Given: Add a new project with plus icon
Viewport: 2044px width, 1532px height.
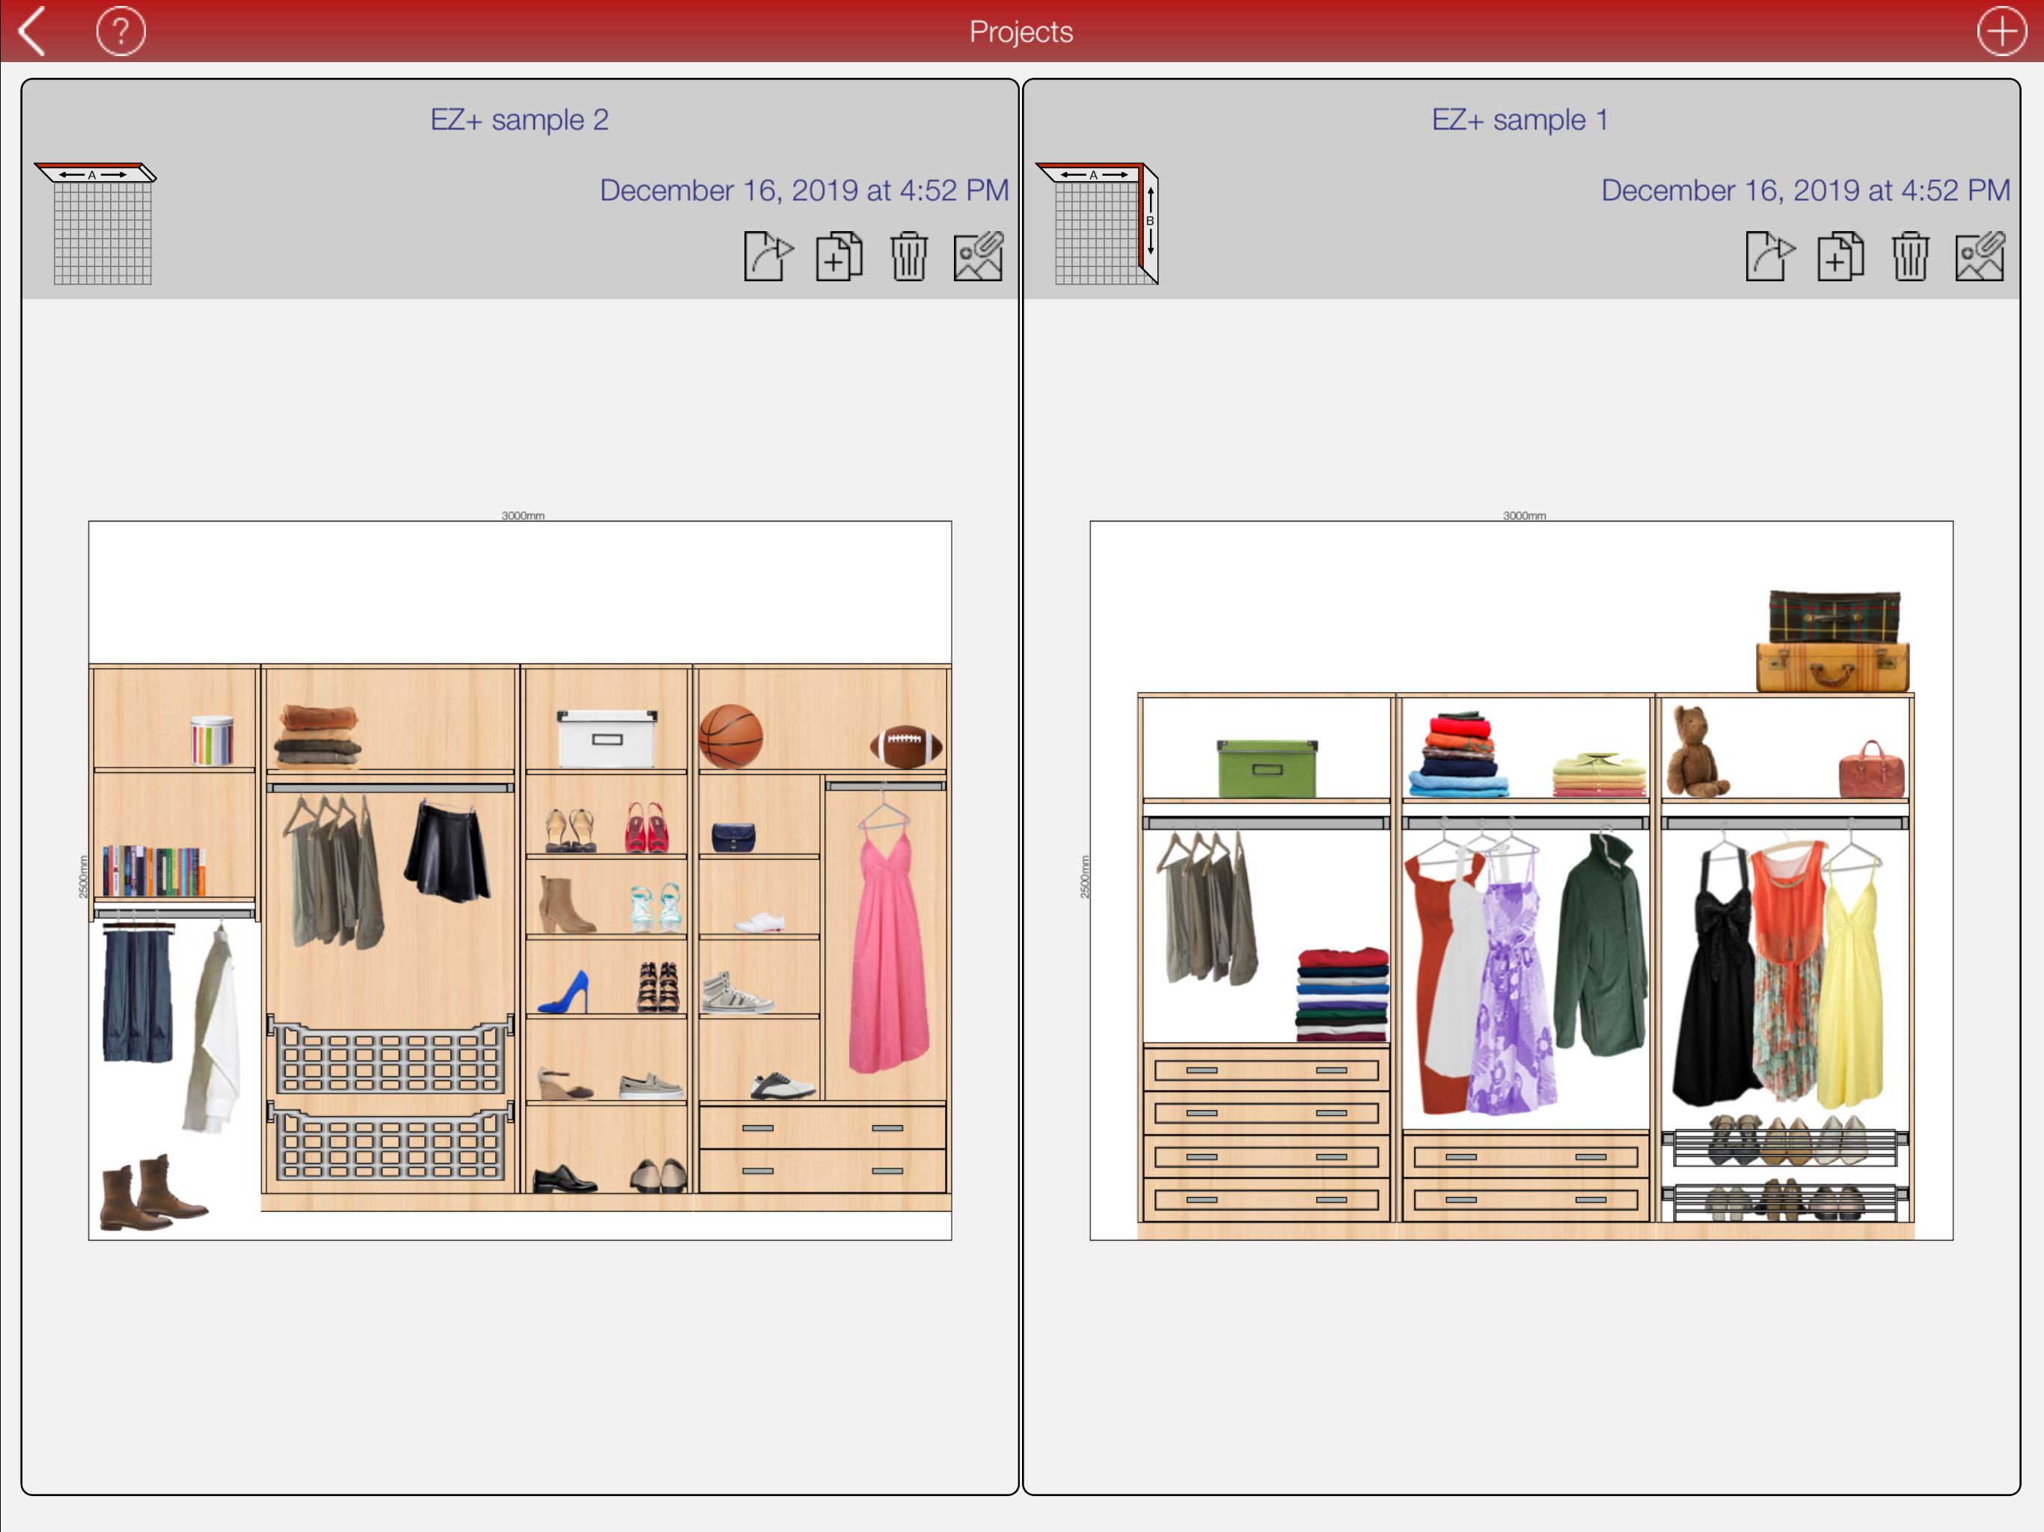Looking at the screenshot, I should 2001,31.
